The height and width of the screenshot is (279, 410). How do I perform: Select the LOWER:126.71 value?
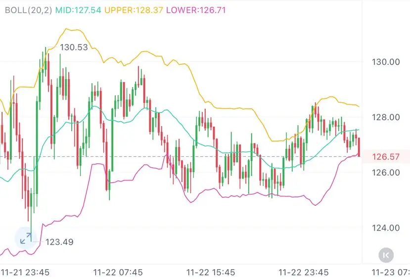(196, 10)
